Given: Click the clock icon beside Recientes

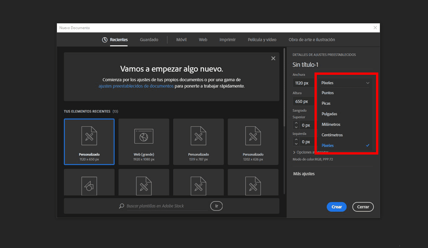Looking at the screenshot, I should (105, 40).
